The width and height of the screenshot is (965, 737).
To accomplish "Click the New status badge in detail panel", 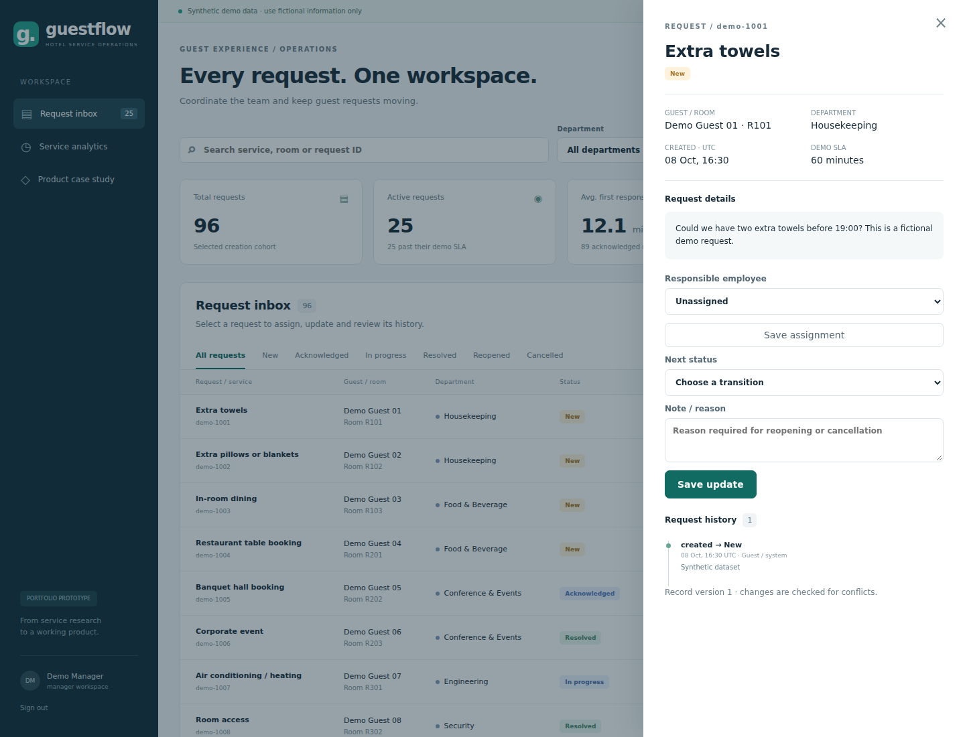I will 678,74.
